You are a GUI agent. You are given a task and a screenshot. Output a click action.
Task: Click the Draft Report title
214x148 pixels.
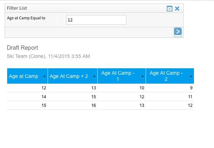pos(23,48)
